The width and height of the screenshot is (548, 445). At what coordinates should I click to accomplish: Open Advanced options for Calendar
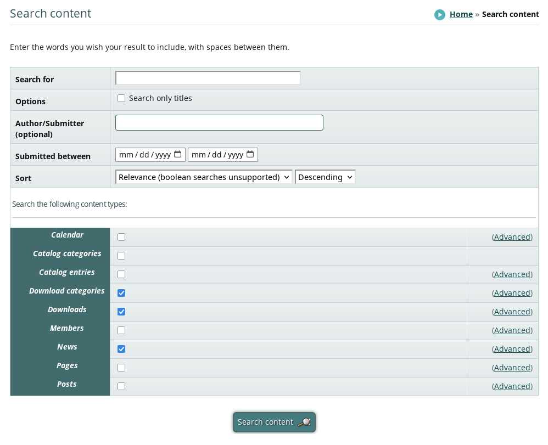click(512, 237)
